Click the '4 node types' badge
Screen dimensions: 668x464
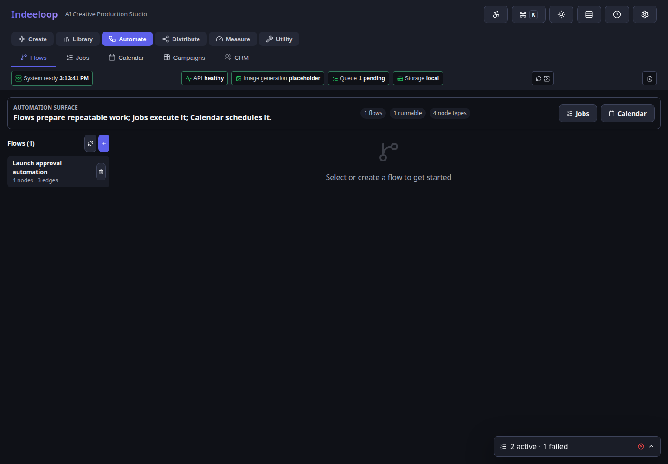pos(450,113)
